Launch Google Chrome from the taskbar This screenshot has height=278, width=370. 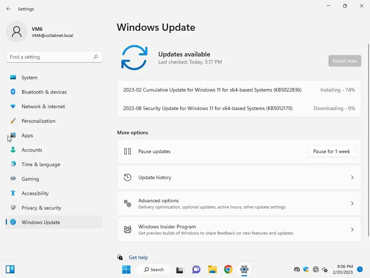tap(228, 269)
